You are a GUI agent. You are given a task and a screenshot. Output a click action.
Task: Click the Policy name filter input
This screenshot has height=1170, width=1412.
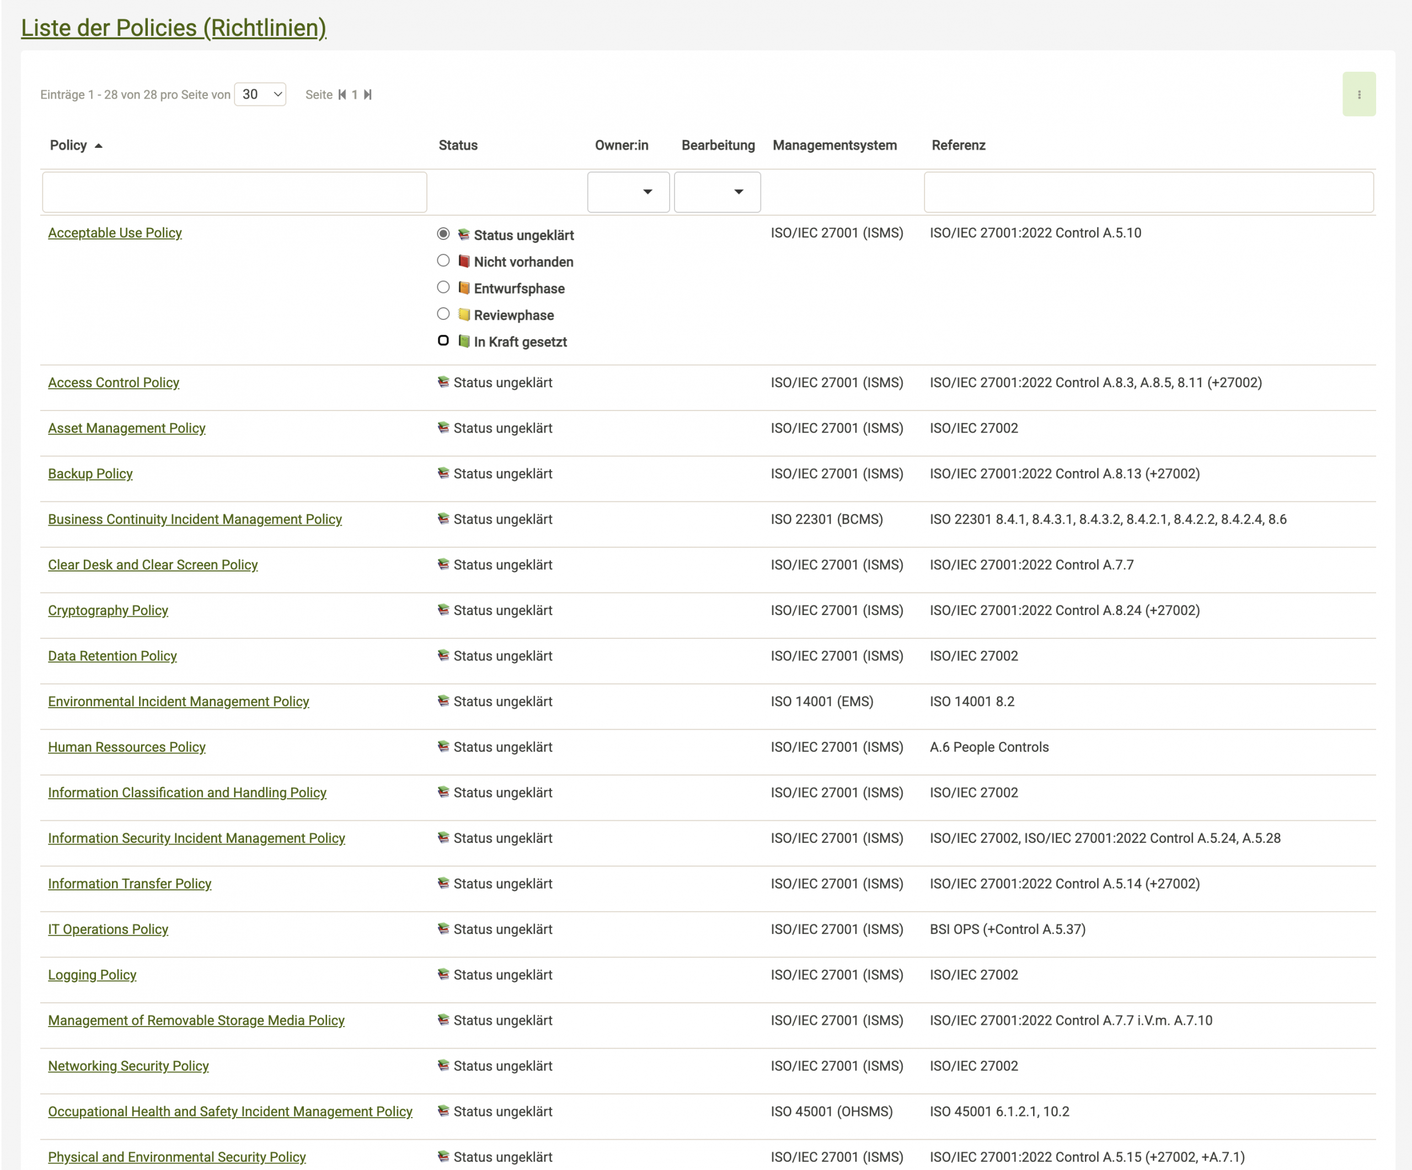pos(234,193)
